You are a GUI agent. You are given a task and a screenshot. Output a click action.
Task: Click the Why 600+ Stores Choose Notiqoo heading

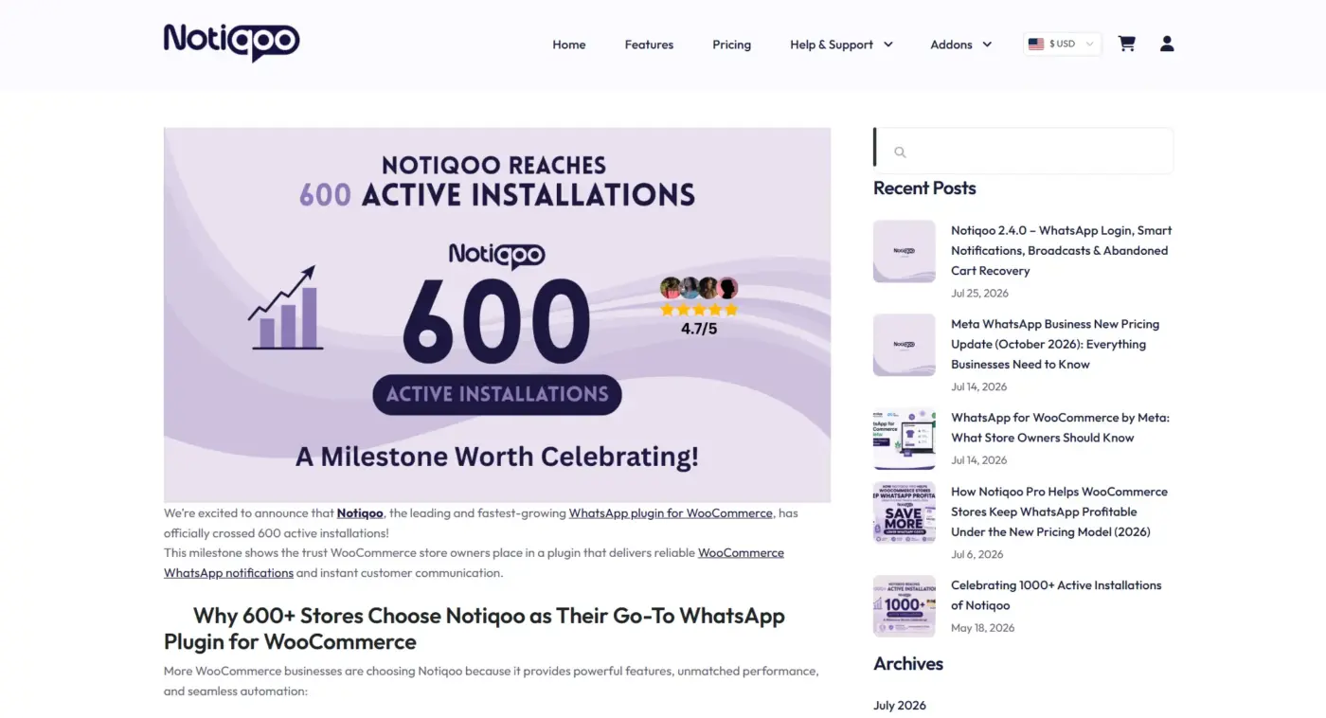point(475,628)
